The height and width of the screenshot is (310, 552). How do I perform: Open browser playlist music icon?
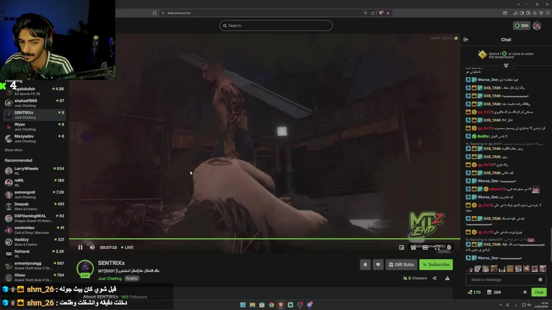coord(516,13)
